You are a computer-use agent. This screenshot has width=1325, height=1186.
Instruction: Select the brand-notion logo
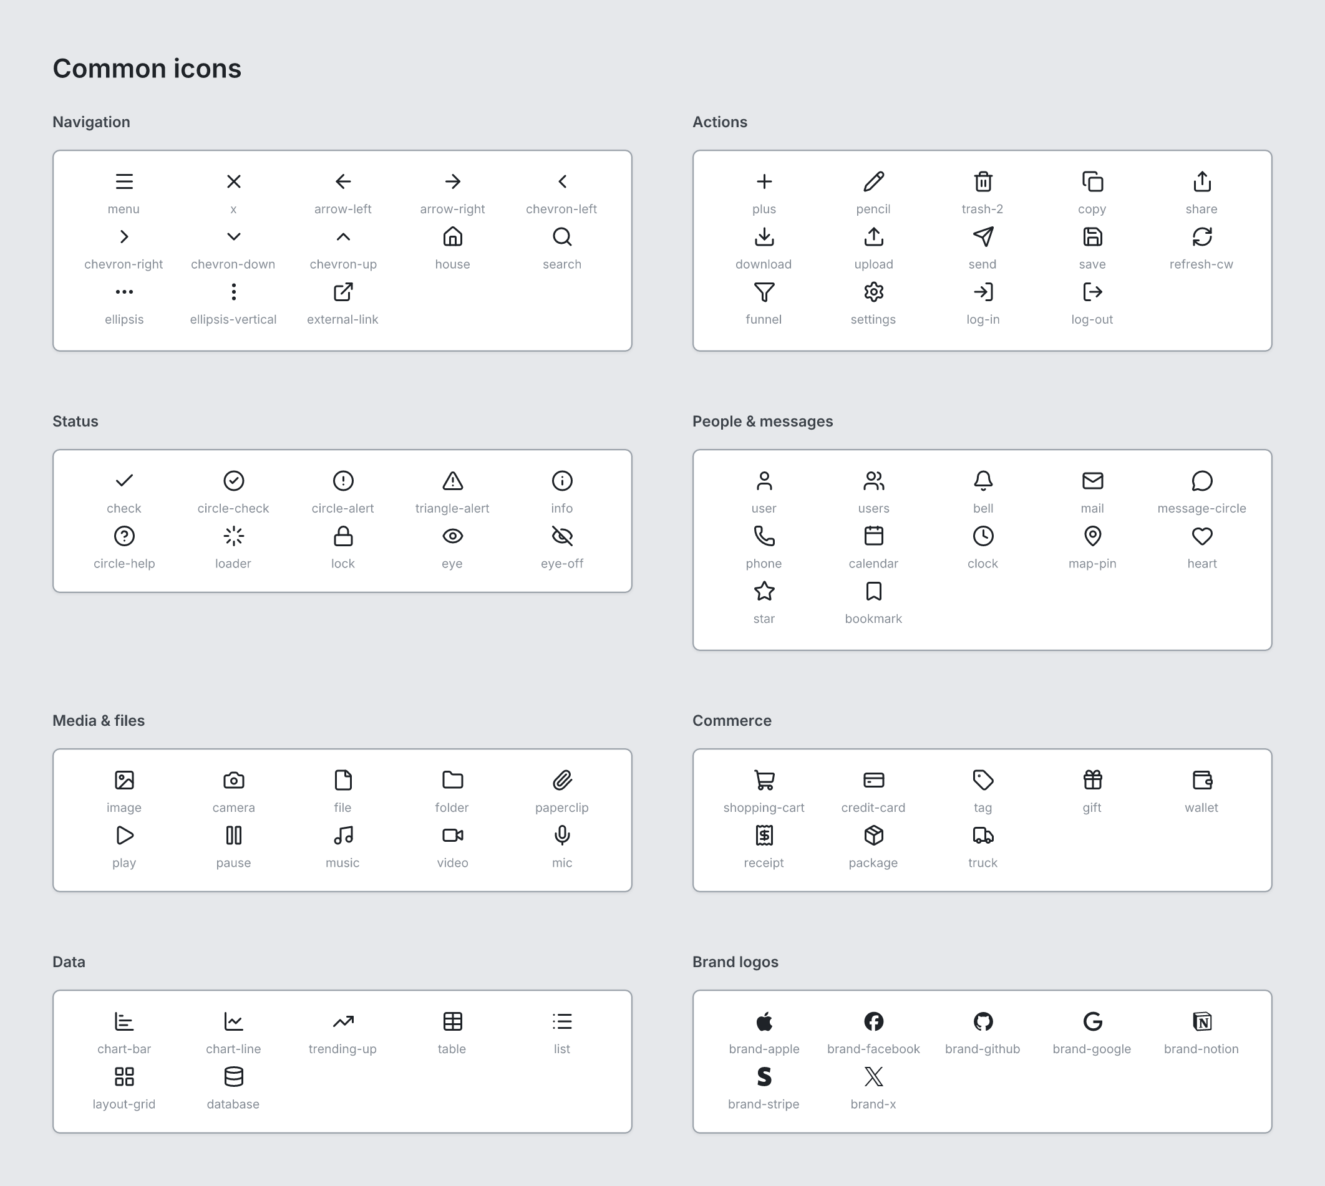1202,1022
